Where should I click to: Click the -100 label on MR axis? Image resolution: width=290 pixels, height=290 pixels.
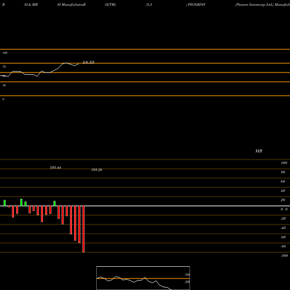click(x=284, y=256)
